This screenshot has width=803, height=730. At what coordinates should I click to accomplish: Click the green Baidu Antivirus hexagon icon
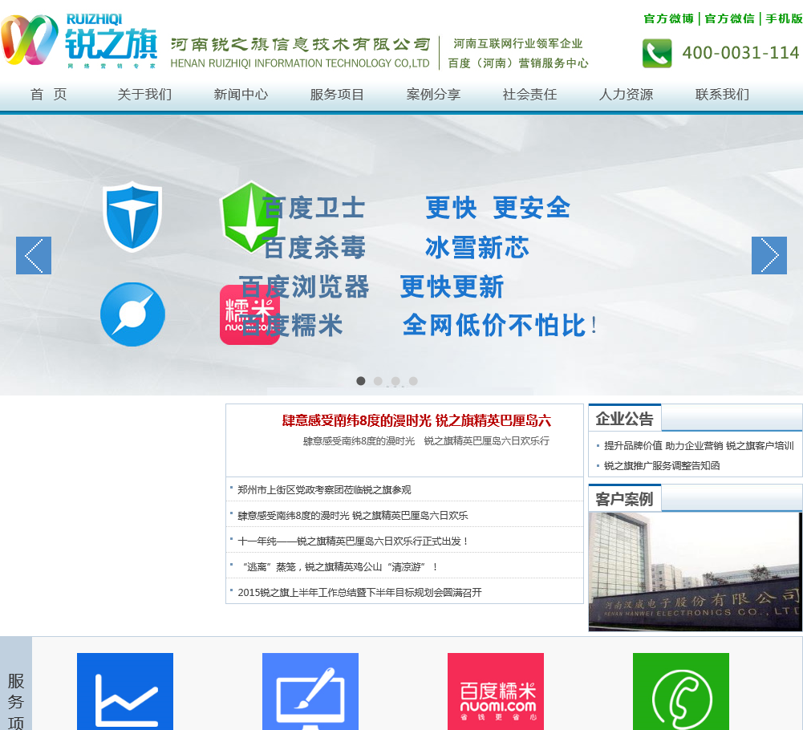click(x=250, y=216)
